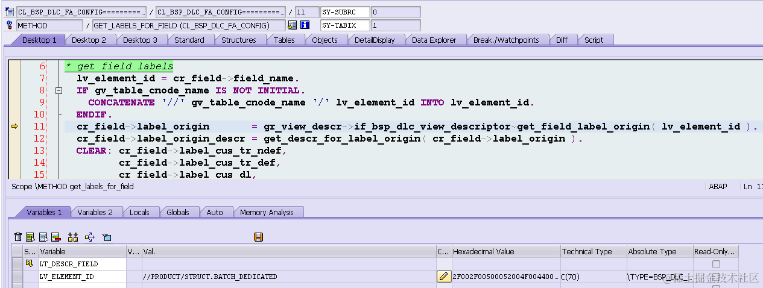This screenshot has width=763, height=288.
Task: Click the CONCATENATE keyword on line 9
Action: [x=121, y=102]
